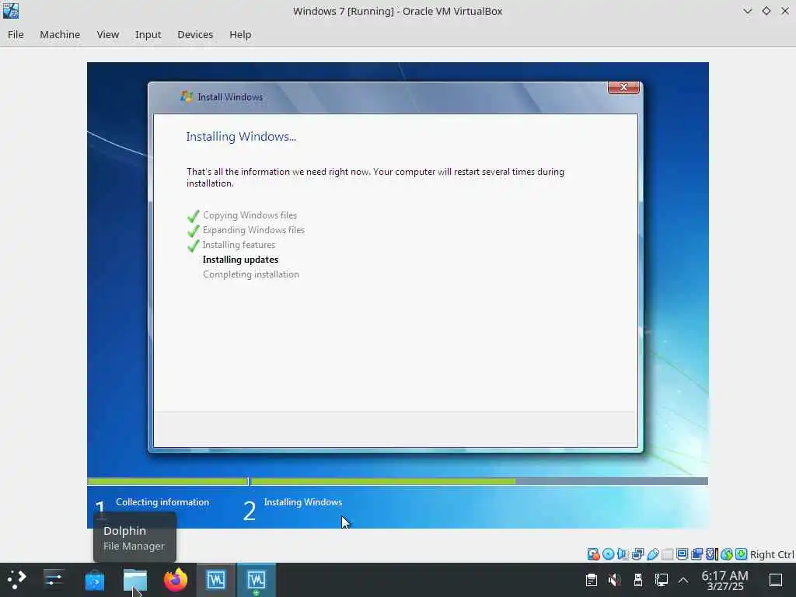
Task: Click the clock showing 6:17 AM
Action: pyautogui.click(x=725, y=580)
